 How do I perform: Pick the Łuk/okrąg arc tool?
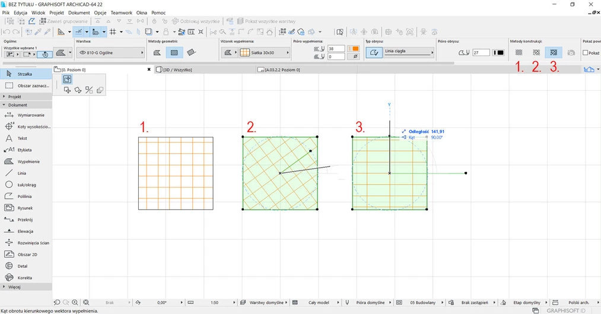pos(26,185)
